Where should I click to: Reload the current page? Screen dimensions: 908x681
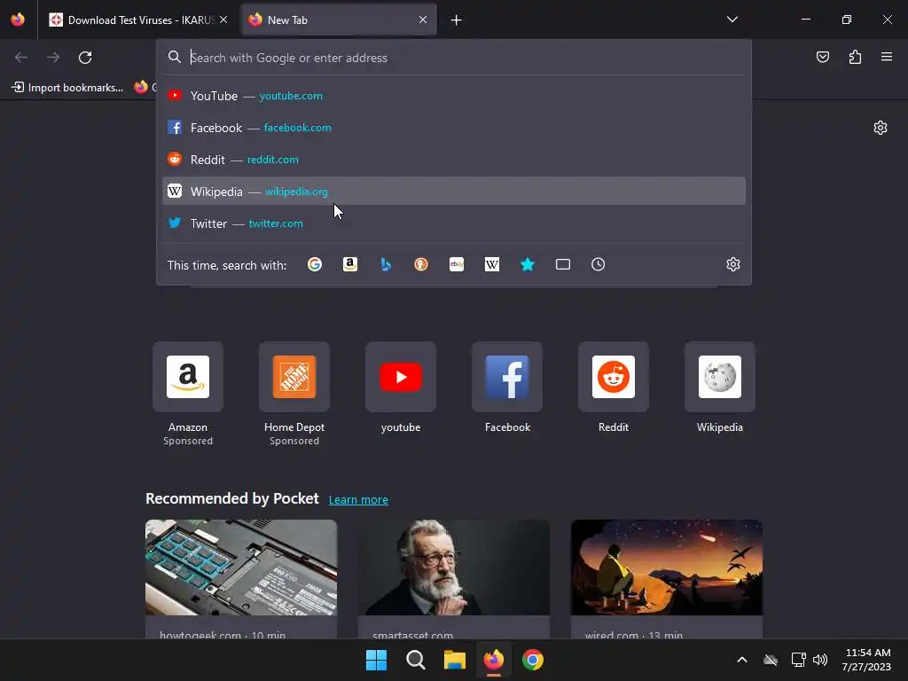(85, 58)
